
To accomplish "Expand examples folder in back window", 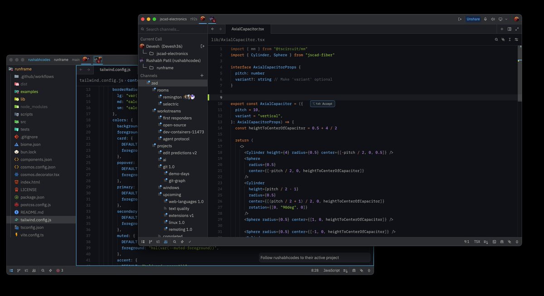I will point(41,92).
